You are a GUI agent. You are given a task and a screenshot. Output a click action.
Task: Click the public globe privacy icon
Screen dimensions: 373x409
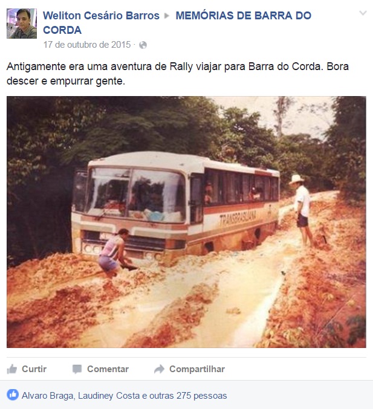(143, 45)
